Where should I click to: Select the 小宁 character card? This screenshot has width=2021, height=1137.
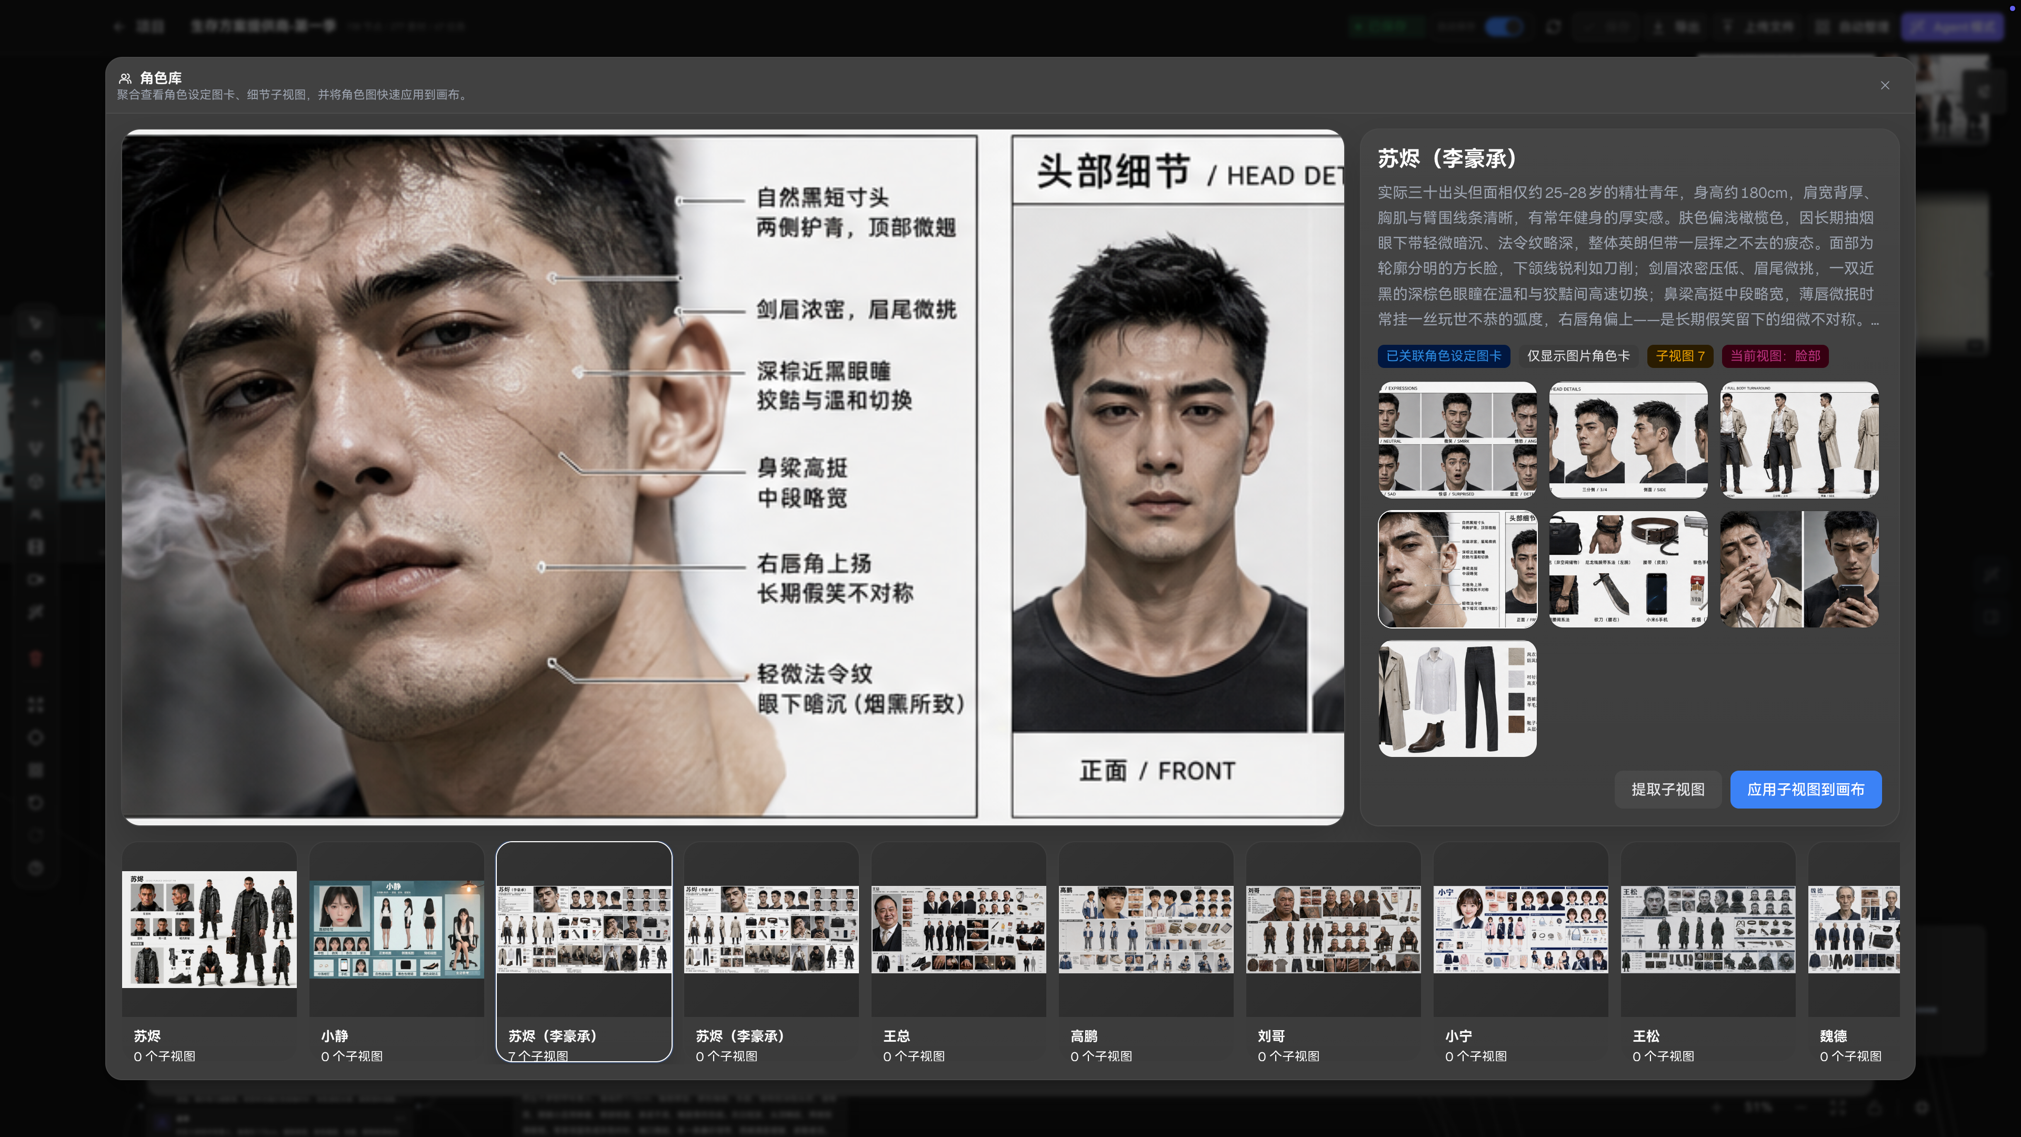(x=1521, y=952)
